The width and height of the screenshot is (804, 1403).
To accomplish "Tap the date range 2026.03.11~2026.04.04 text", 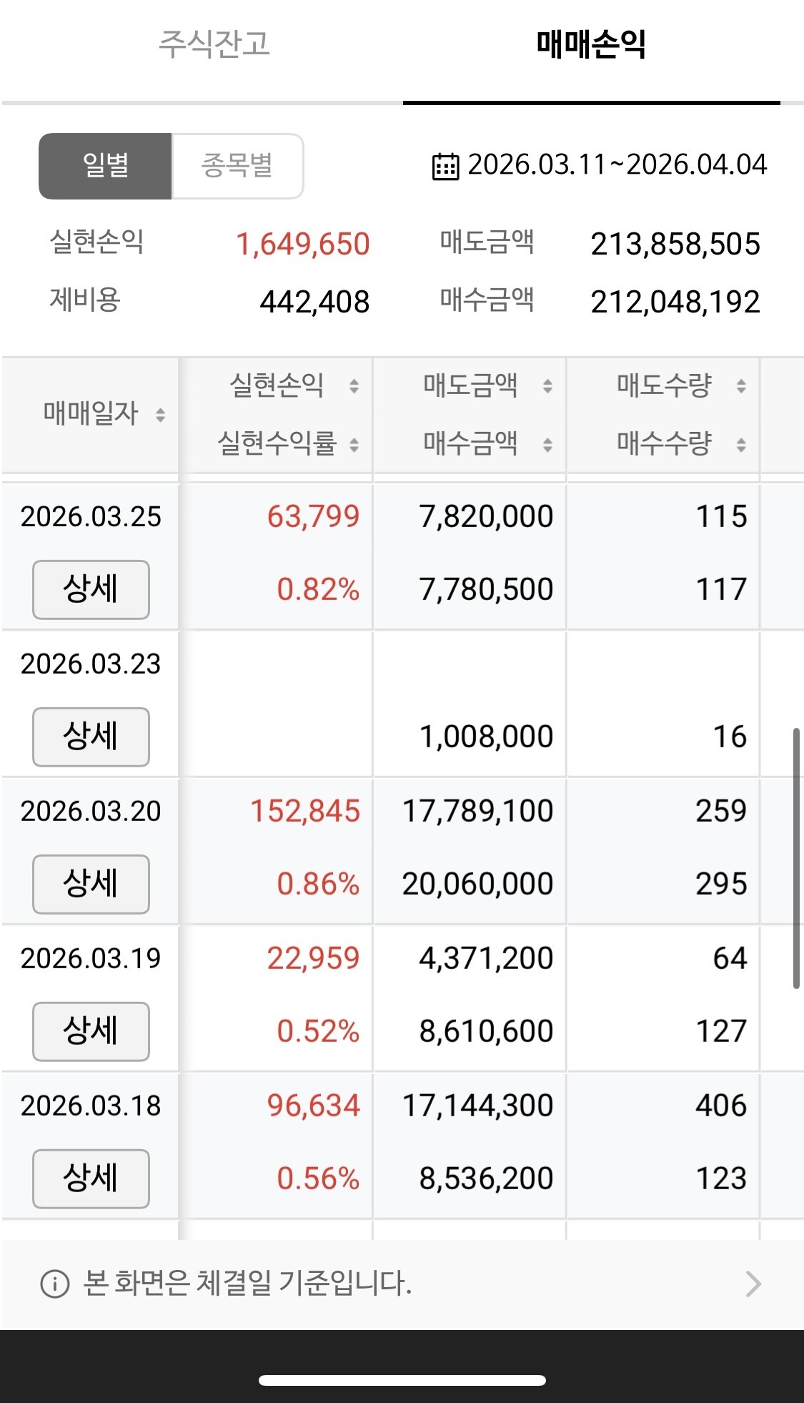I will coord(617,165).
